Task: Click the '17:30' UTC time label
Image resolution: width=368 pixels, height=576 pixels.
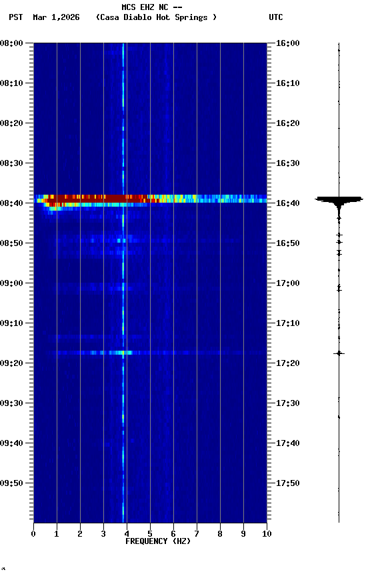Action: [288, 404]
